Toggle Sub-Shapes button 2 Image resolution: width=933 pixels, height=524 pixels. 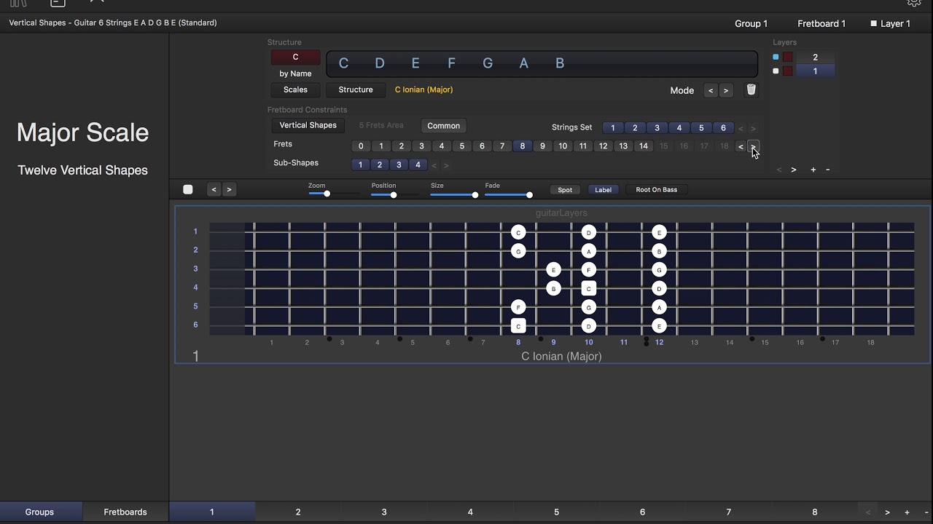pyautogui.click(x=380, y=165)
